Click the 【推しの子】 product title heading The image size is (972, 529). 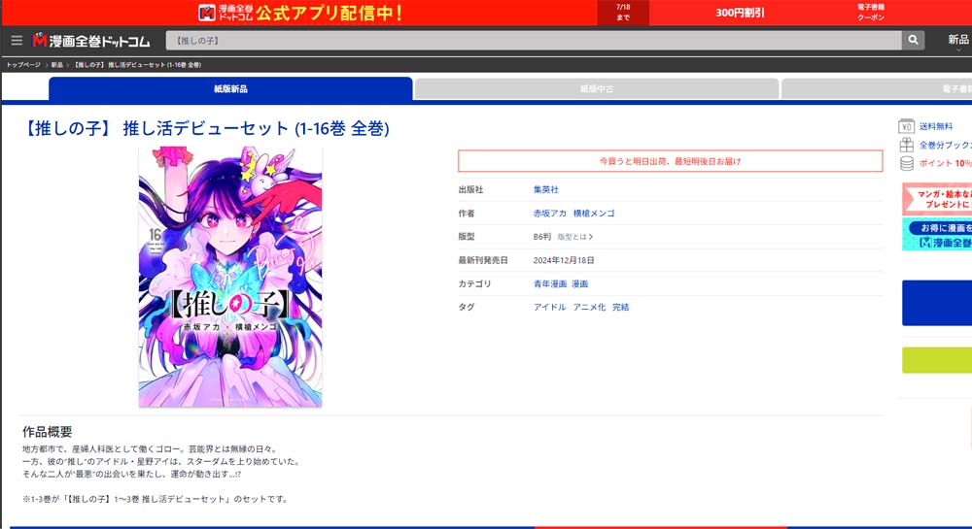(x=206, y=128)
